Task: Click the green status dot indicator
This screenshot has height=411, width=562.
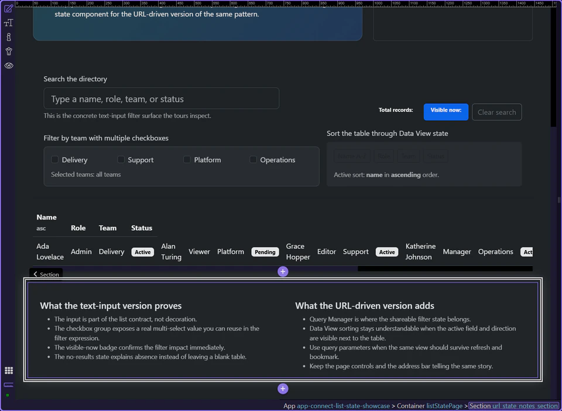Action: [8, 395]
